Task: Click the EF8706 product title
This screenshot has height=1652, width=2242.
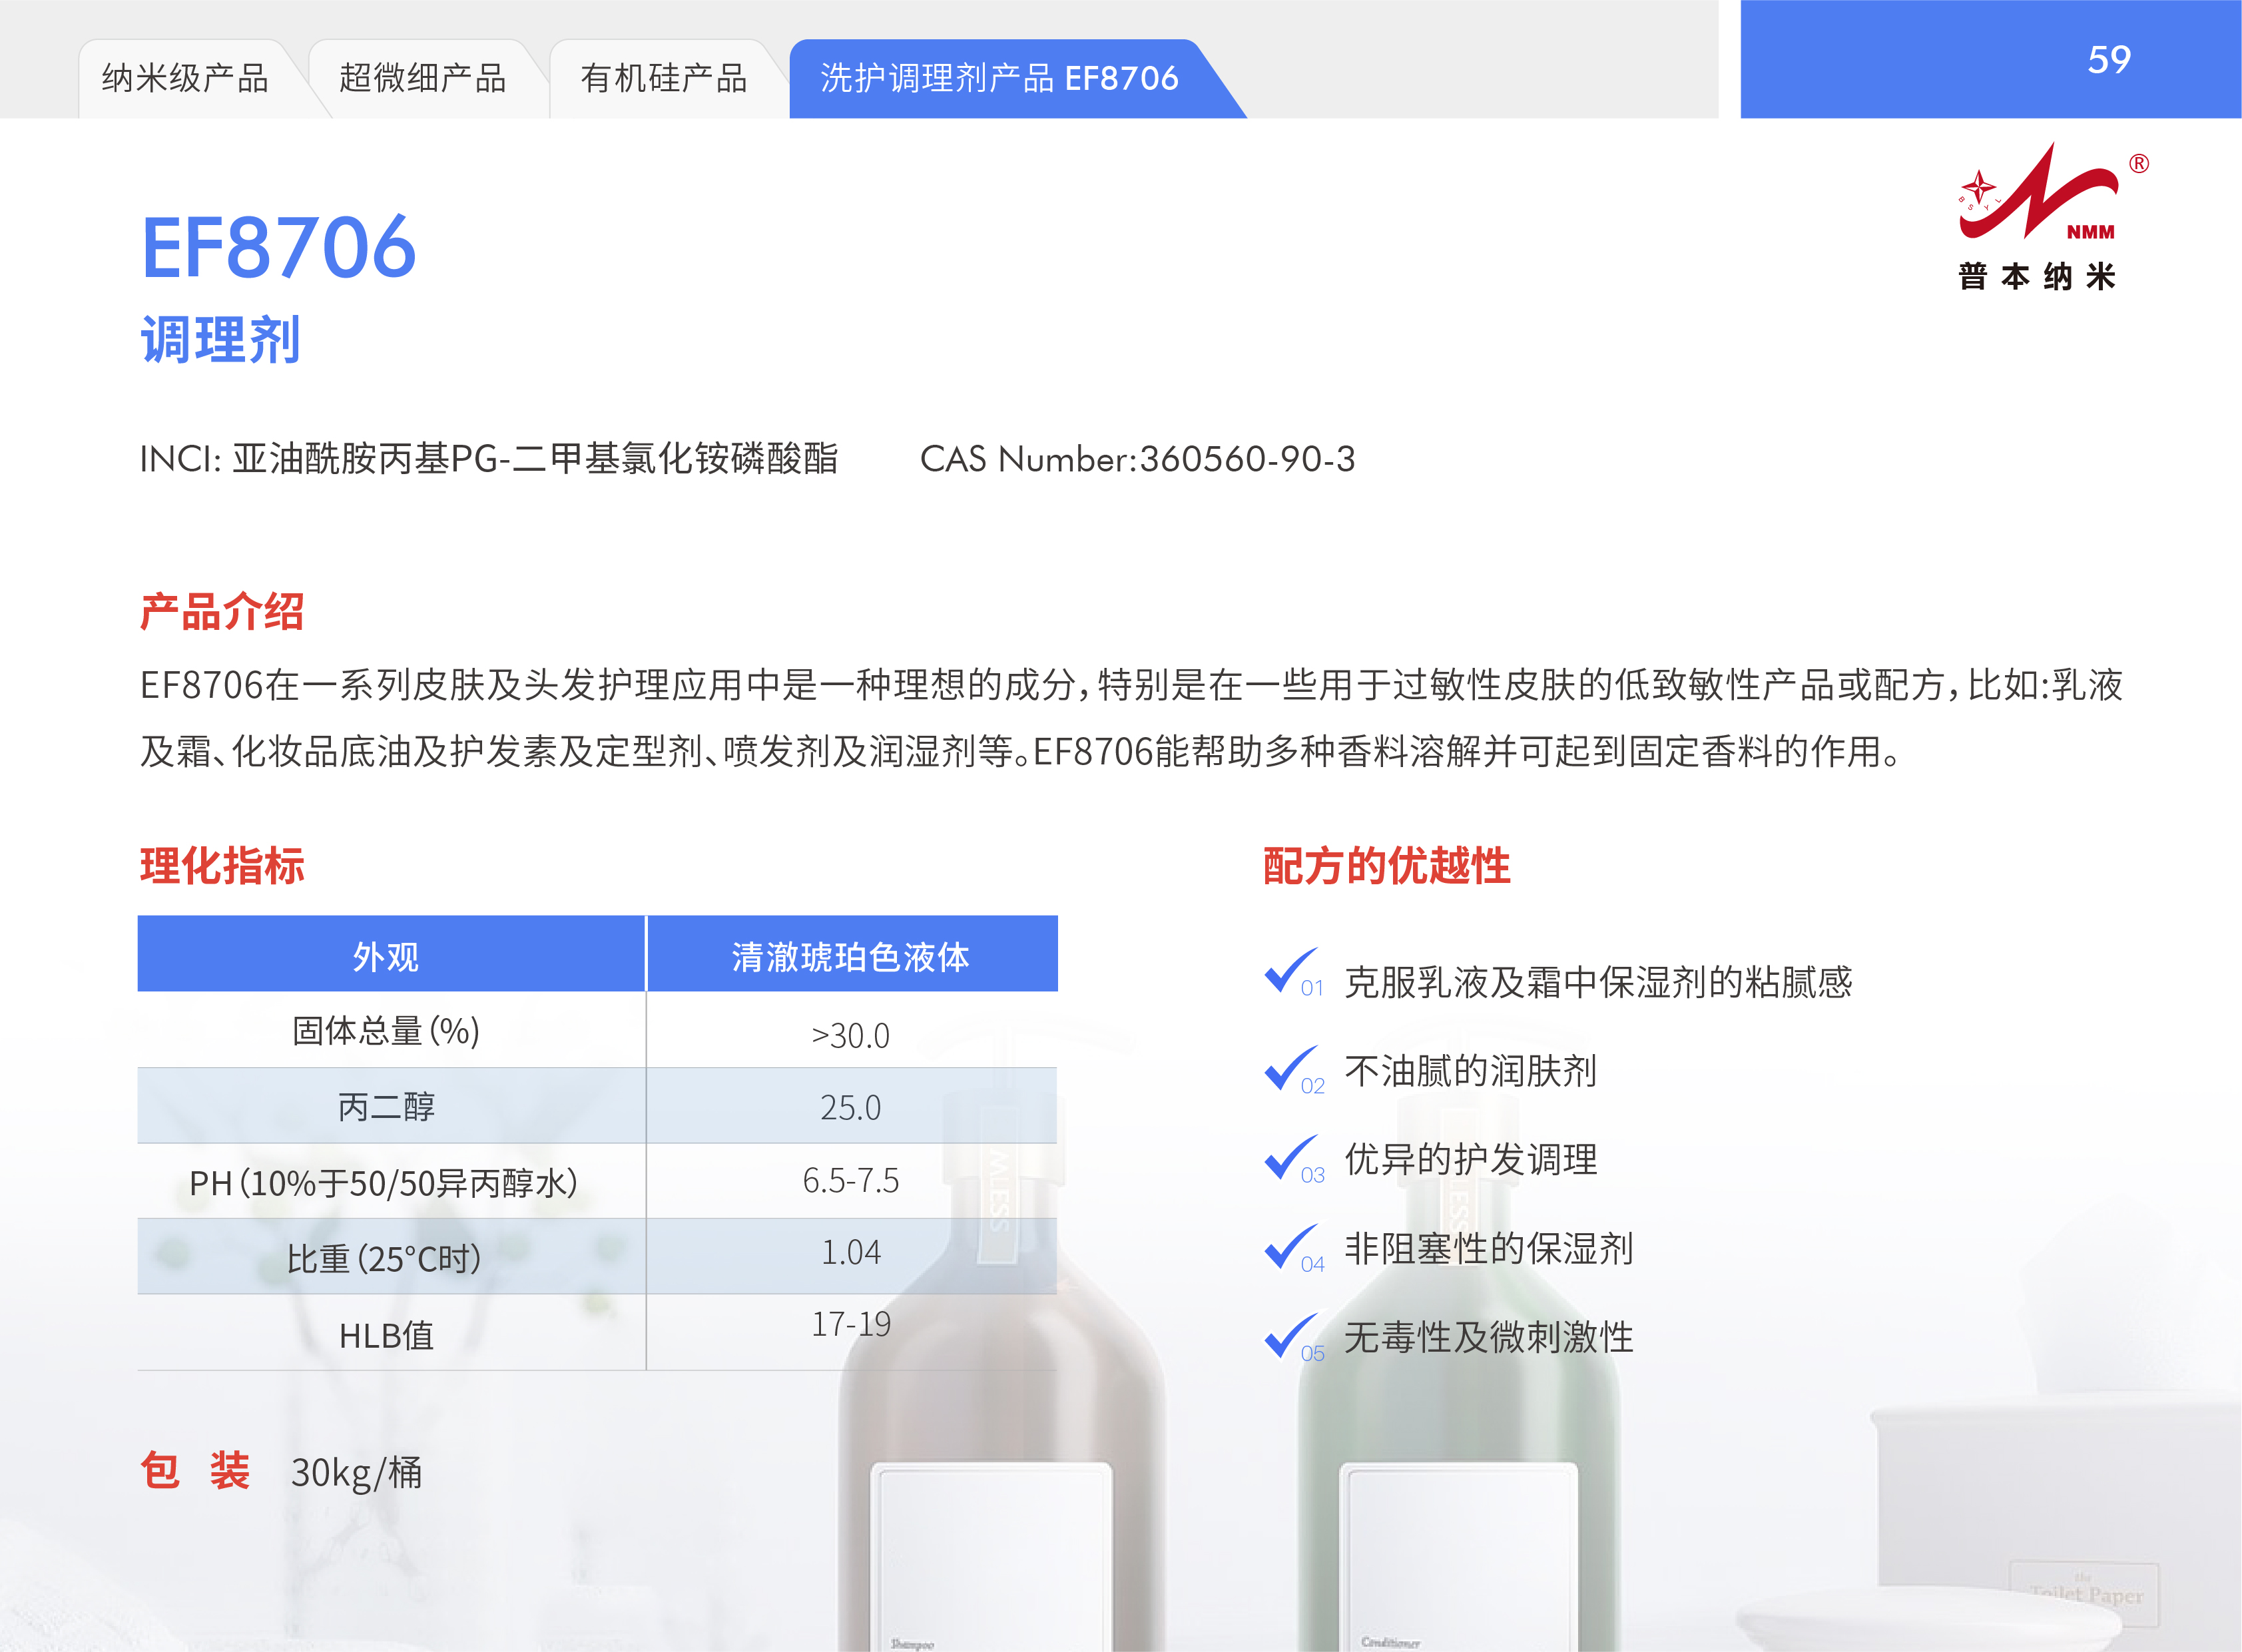Action: (278, 248)
